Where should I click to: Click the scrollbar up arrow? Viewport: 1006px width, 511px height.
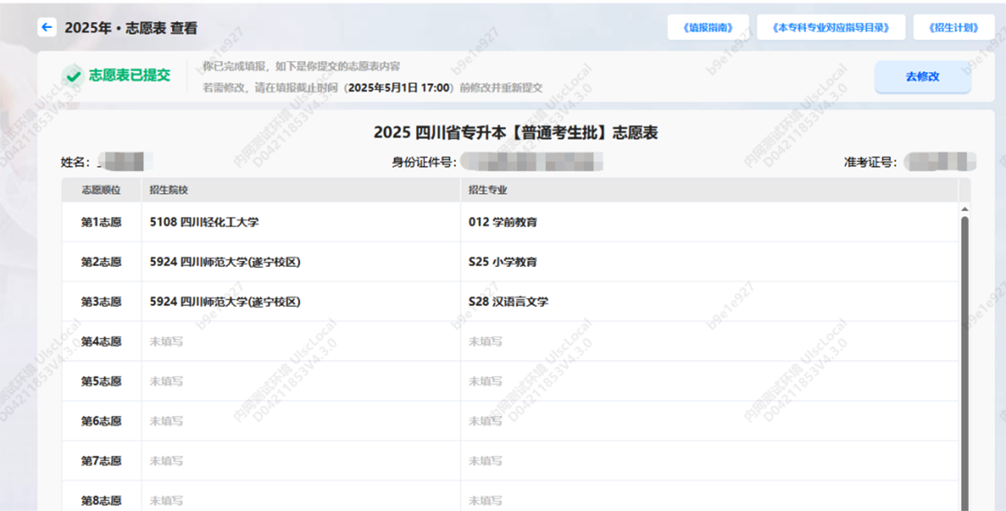tap(964, 209)
